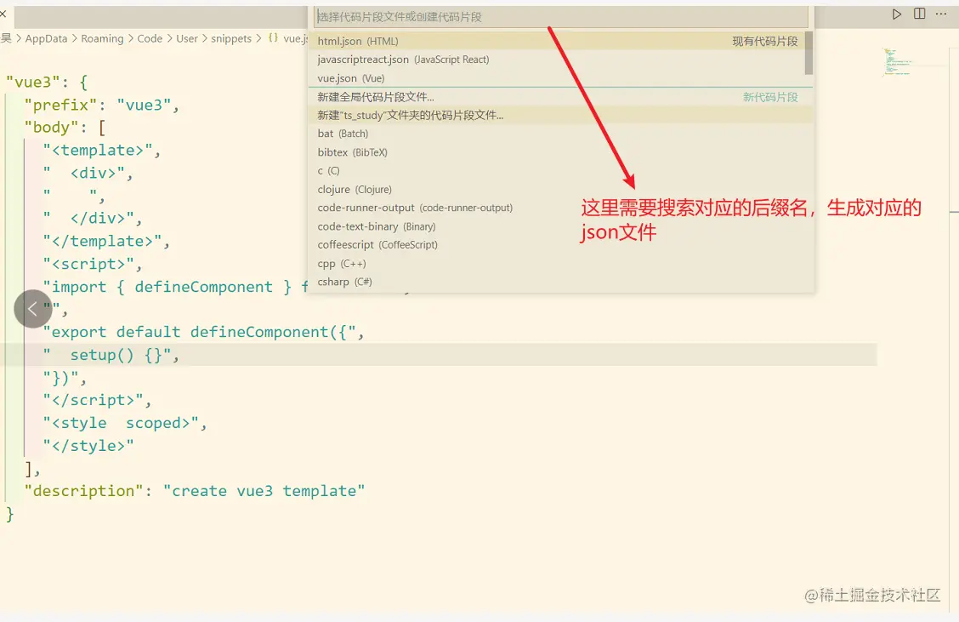Pick bat (Batch) language snippet
The image size is (959, 622).
click(561, 134)
